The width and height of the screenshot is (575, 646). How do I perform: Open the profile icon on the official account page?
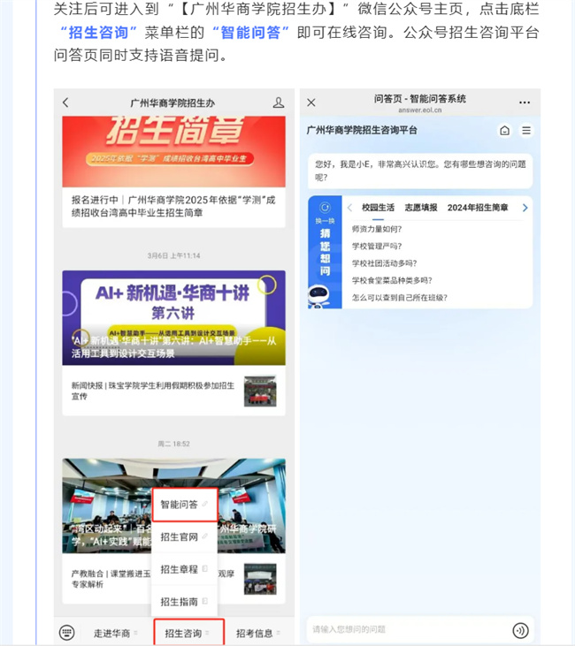279,103
